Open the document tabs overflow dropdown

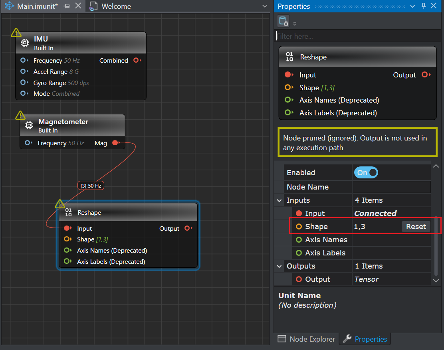pos(265,6)
